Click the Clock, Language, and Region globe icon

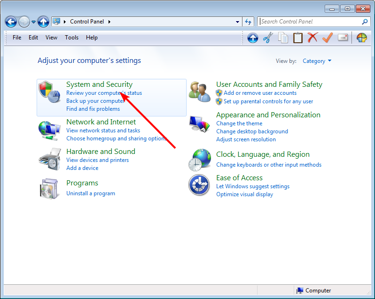(x=200, y=160)
